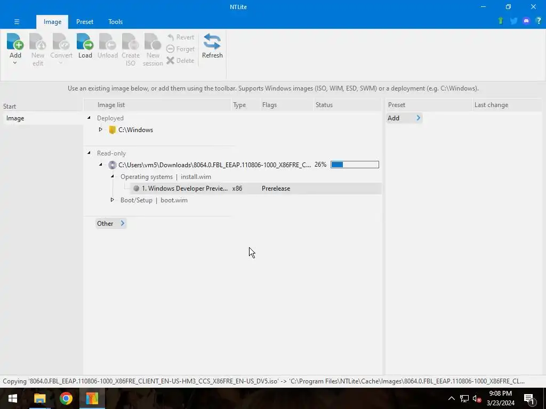Click the Status column header
This screenshot has height=409, width=546.
pos(348,105)
